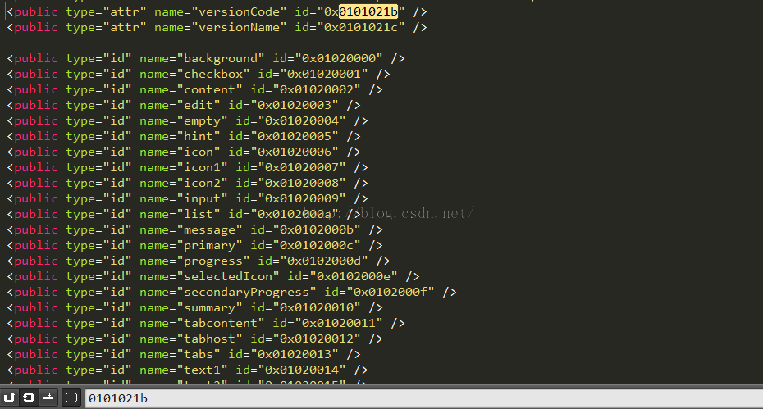This screenshot has height=409, width=763.
Task: Click the name "progress" with id 0x0102000d
Action: point(213,261)
